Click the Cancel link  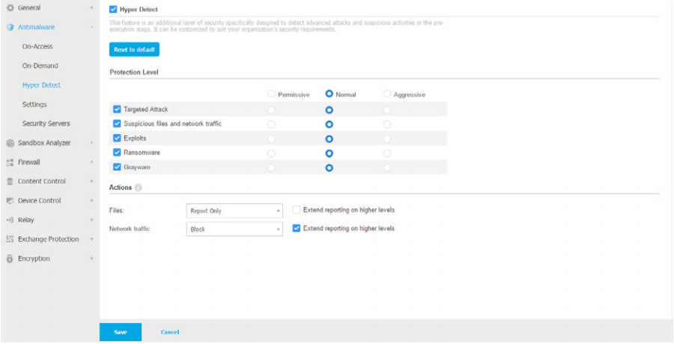tap(170, 332)
